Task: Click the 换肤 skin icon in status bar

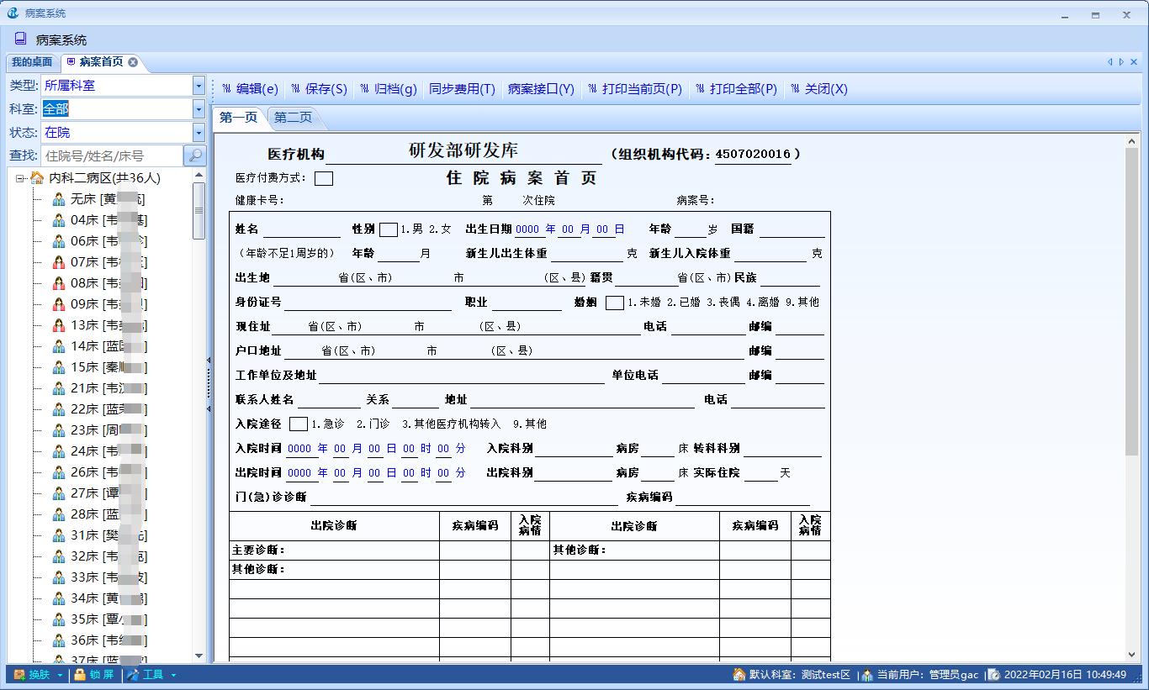Action: click(x=19, y=675)
